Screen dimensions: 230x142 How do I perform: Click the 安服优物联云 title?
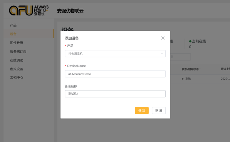point(70,11)
